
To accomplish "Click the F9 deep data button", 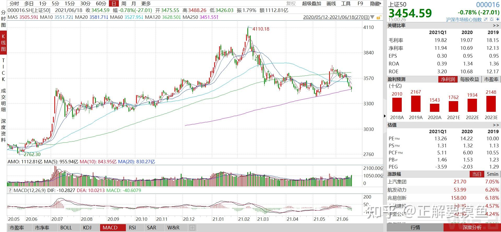I will pos(360,4).
